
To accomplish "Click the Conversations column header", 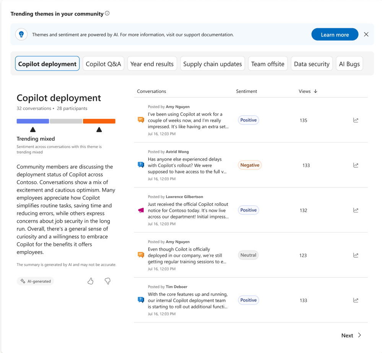I will 151,91.
